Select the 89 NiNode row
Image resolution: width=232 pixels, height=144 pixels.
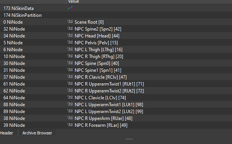[x=116, y=112]
